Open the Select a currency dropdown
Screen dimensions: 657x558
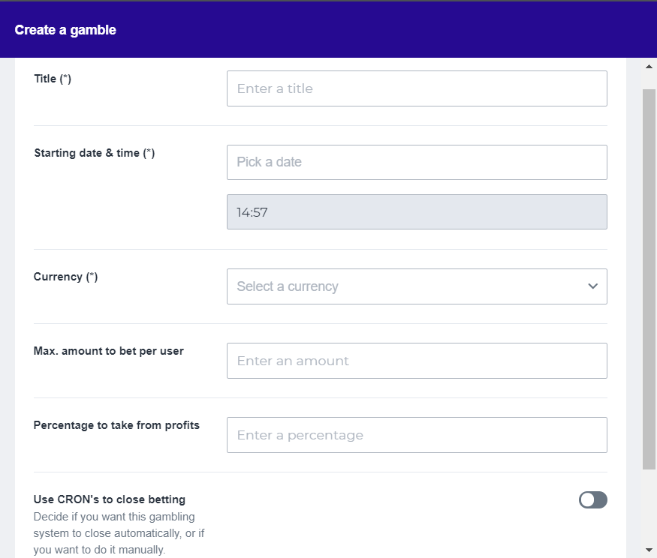405,286
